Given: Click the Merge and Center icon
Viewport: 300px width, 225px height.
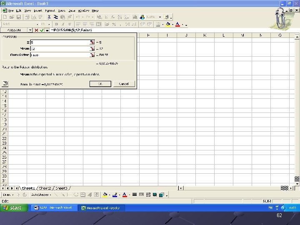Looking at the screenshot, I should [x=99, y=24].
